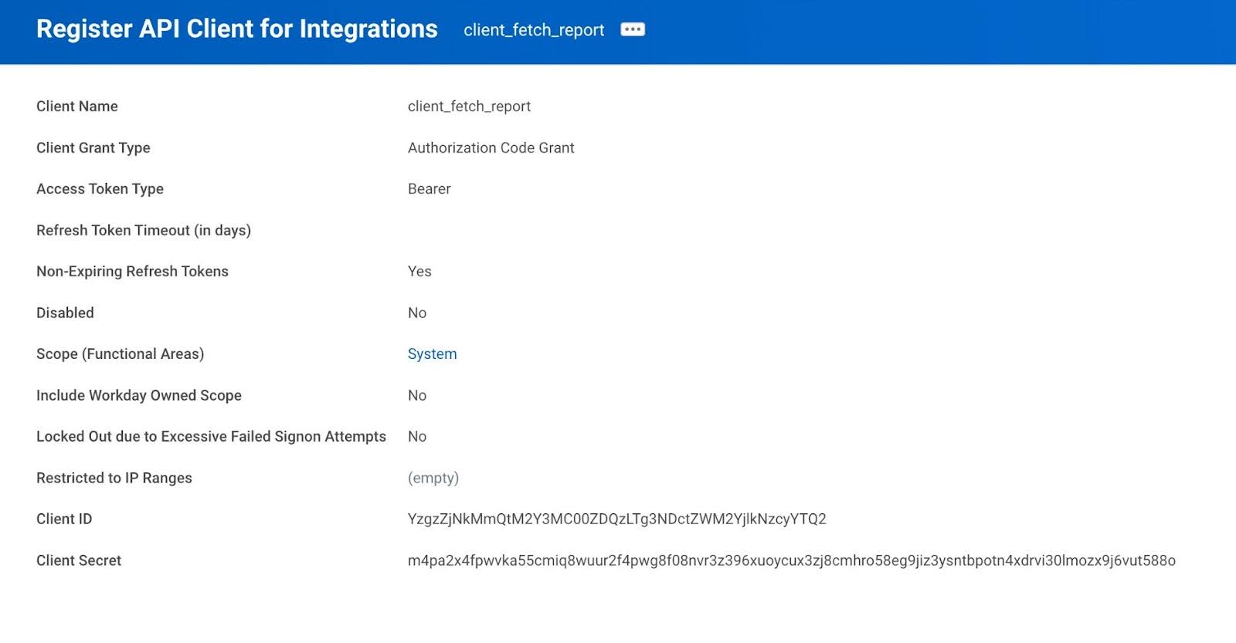Click the Yes value for Non-Expiring Refresh Tokens
The image size is (1236, 643).
click(419, 272)
